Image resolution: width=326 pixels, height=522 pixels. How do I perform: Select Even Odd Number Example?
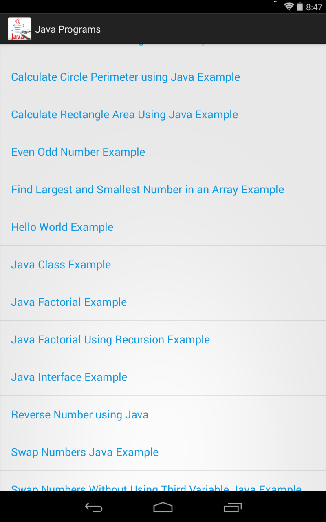pos(78,152)
